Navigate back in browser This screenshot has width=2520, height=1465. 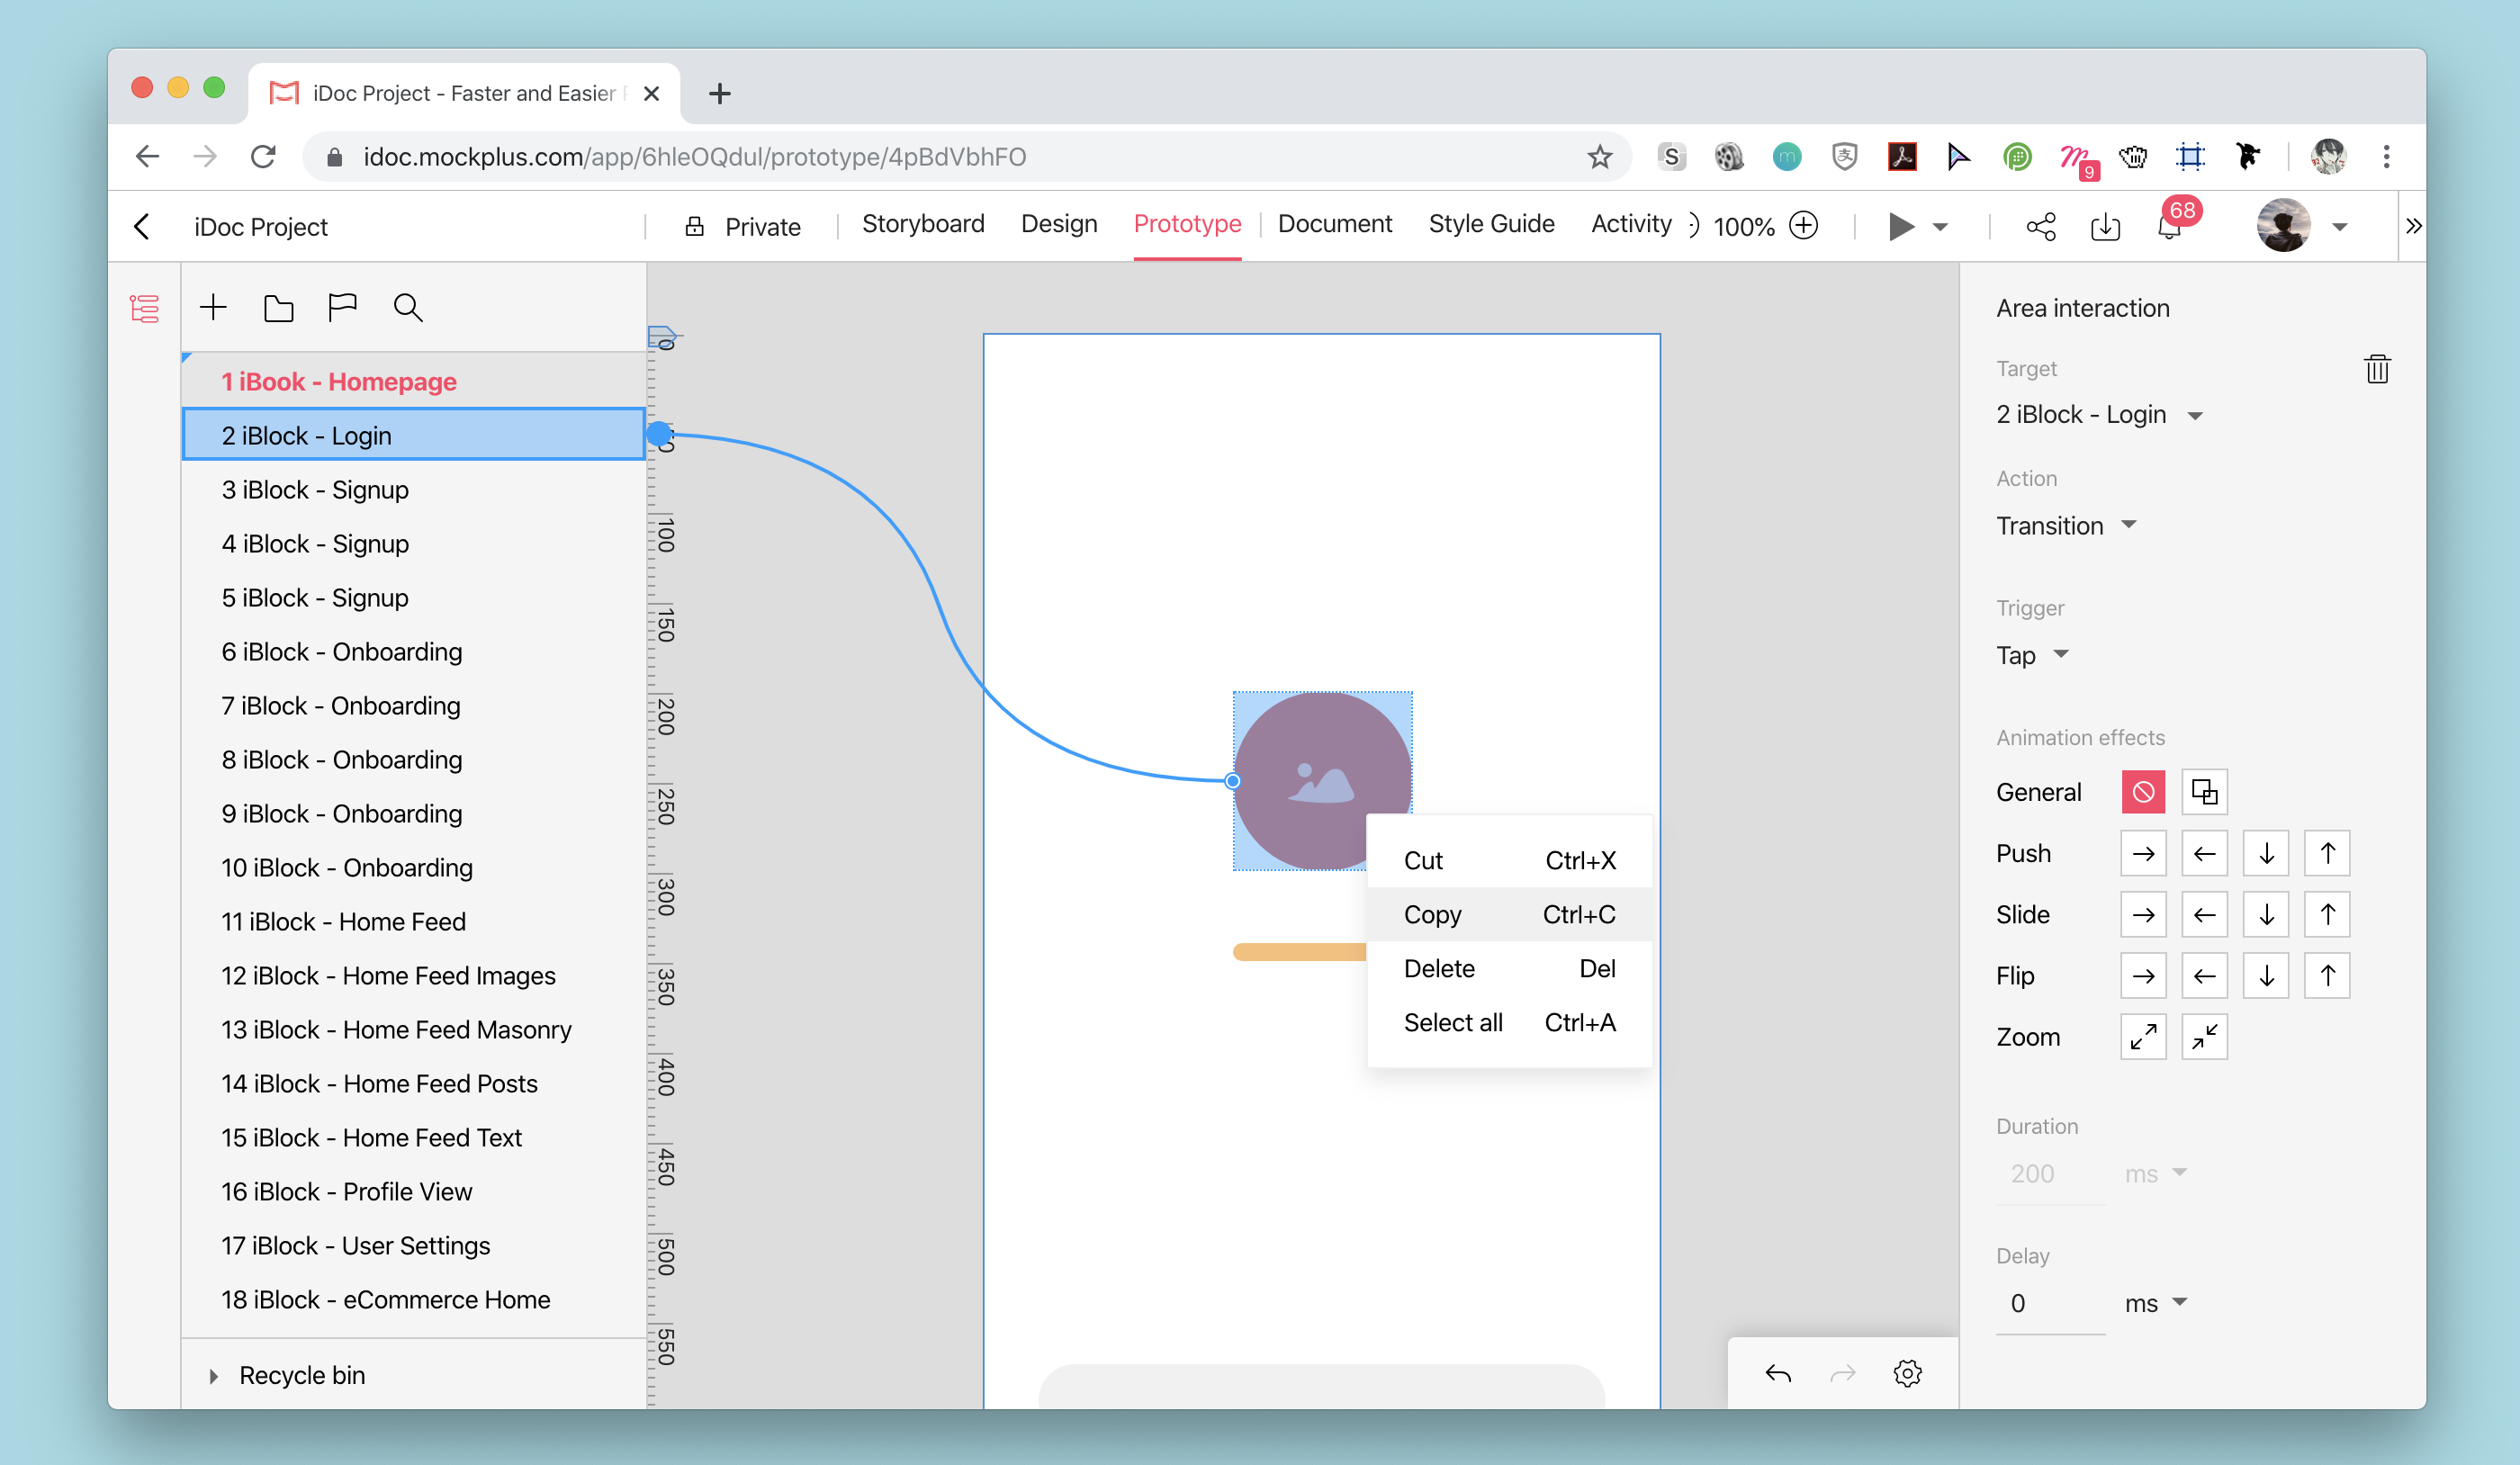pos(148,156)
